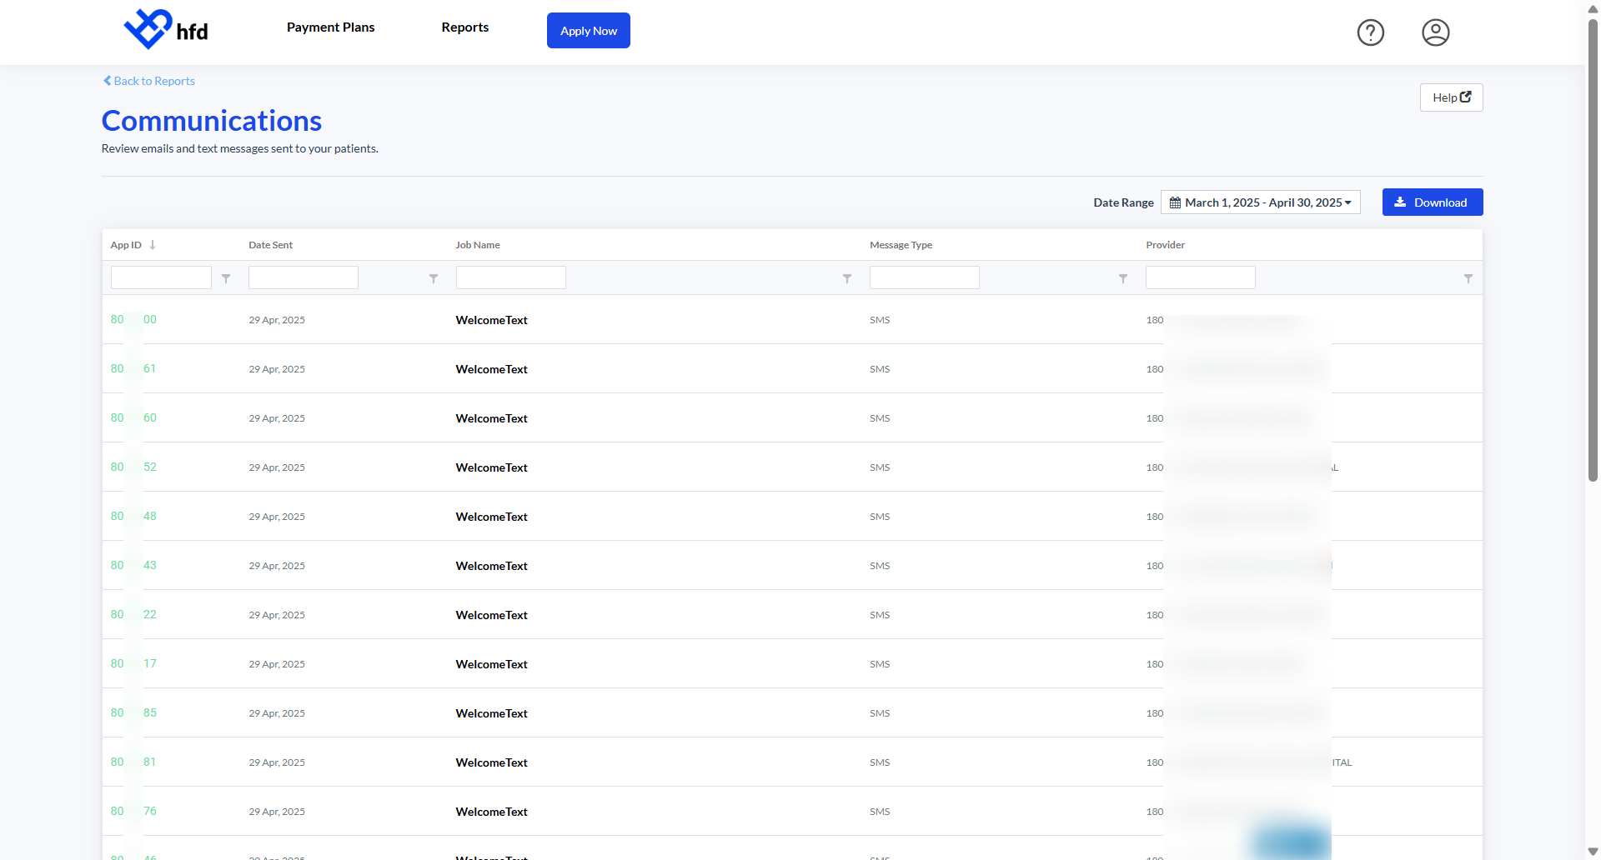Viewport: 1601px width, 860px height.
Task: Click the App ID column filter icon
Action: coord(226,278)
